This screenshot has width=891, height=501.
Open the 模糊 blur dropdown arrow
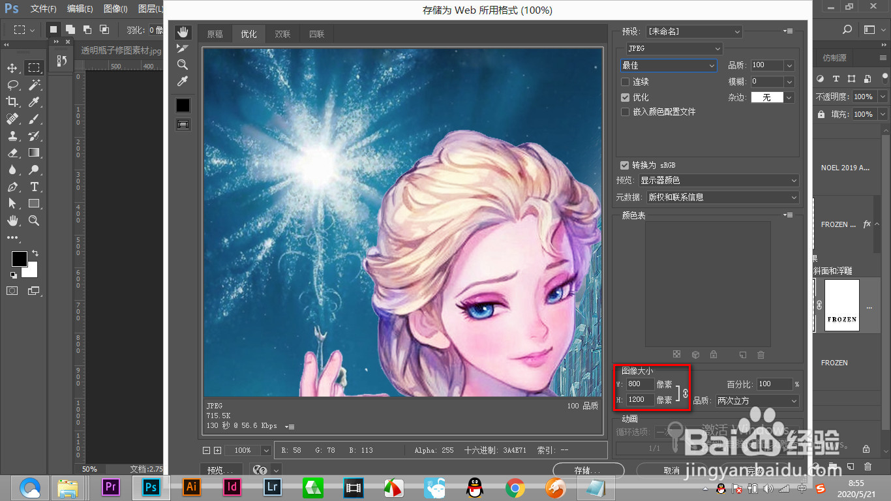789,82
